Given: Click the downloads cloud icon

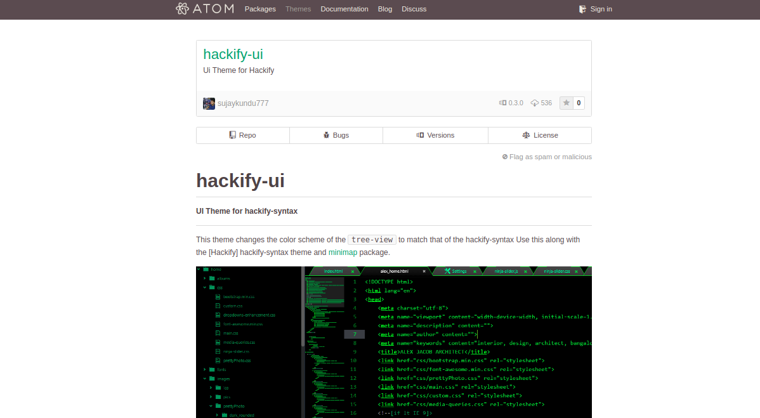Looking at the screenshot, I should click(534, 103).
